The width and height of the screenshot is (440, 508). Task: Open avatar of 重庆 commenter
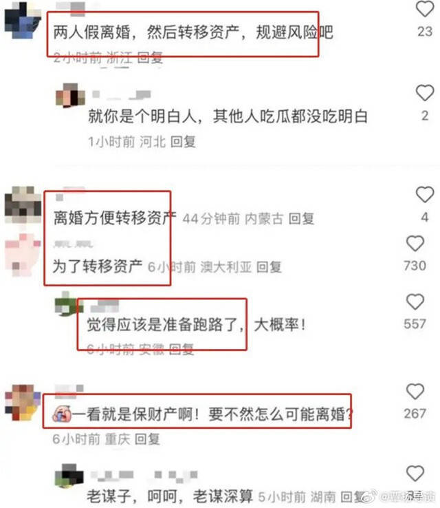pyautogui.click(x=23, y=403)
